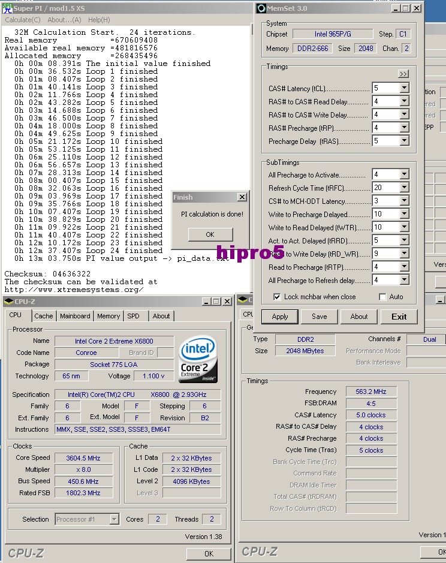Viewport: 446px width, 563px height.
Task: Click the Channels # value Dual
Action: pyautogui.click(x=426, y=339)
